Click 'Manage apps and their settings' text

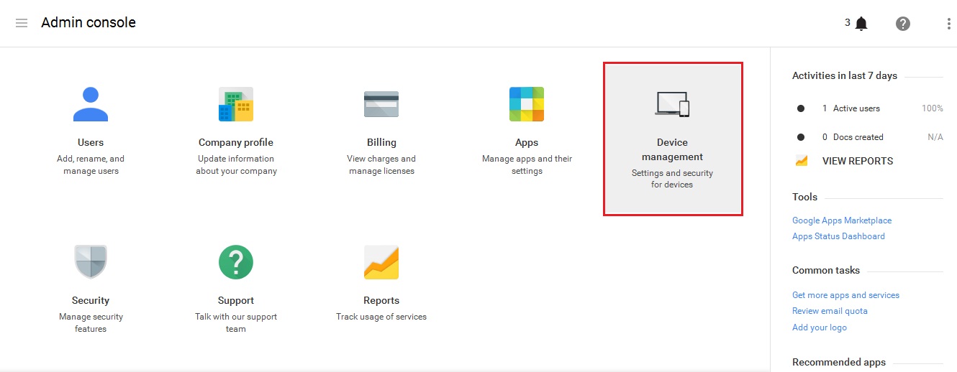coord(527,165)
